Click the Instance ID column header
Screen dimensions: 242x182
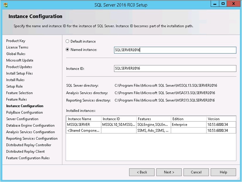click(119, 119)
